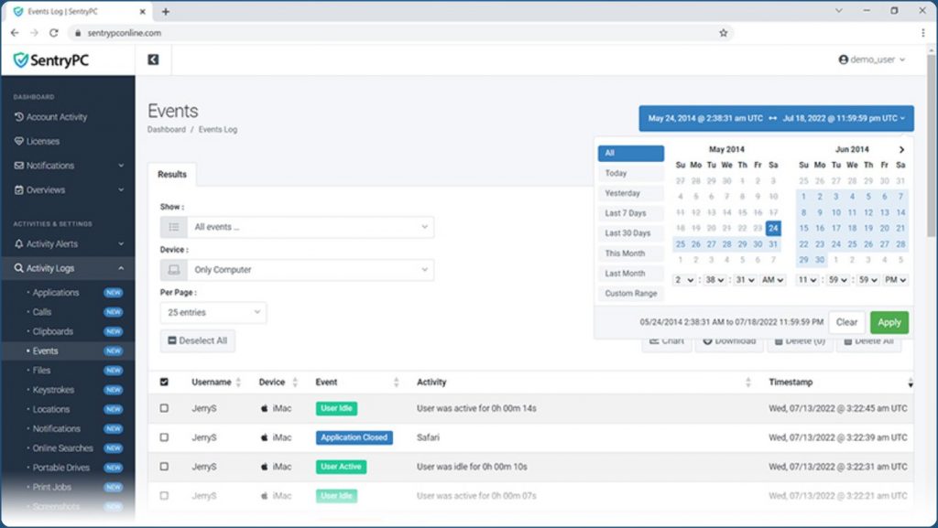Collapse the sidebar with the arrow icon

tap(151, 59)
